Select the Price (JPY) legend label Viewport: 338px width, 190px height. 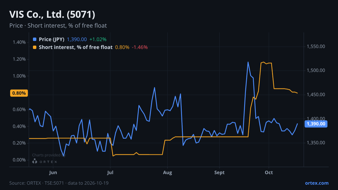tap(52, 39)
